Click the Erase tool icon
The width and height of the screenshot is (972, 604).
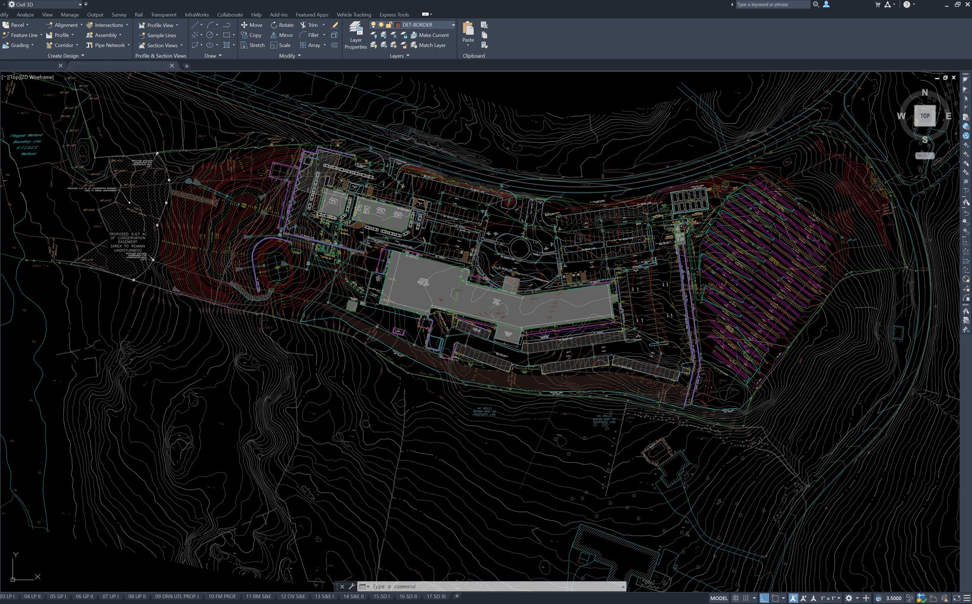pos(335,25)
